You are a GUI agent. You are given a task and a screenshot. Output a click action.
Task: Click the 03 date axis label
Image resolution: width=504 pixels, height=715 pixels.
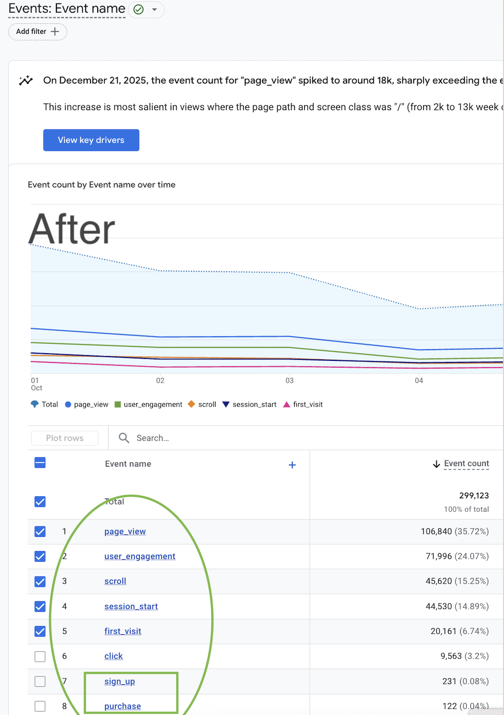click(x=289, y=380)
